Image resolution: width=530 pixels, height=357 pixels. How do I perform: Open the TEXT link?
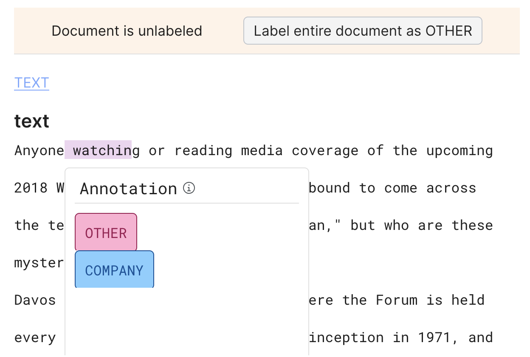pos(32,83)
